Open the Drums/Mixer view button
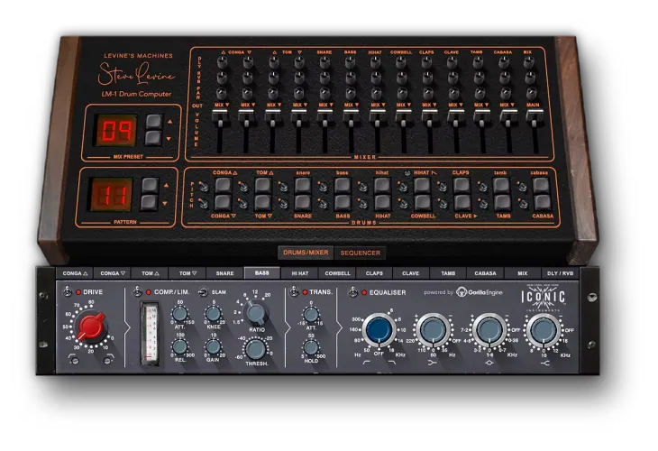The height and width of the screenshot is (451, 658). click(305, 253)
